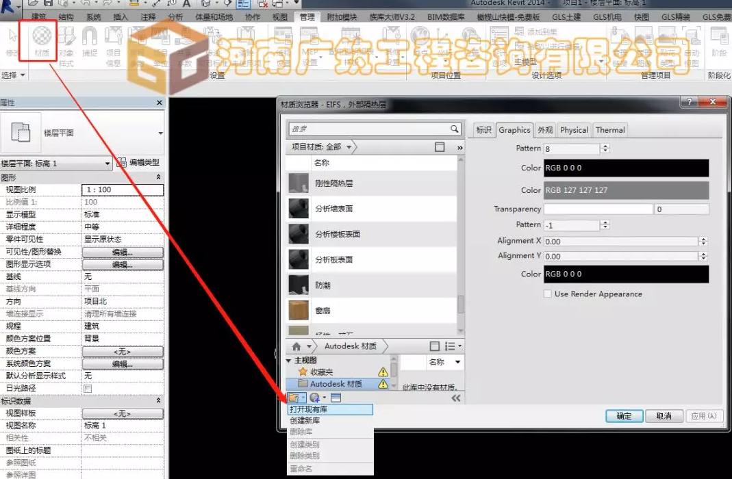Viewport: 732px width, 479px height.
Task: Click 编辑 button for 图形显示选项
Action: tap(123, 264)
